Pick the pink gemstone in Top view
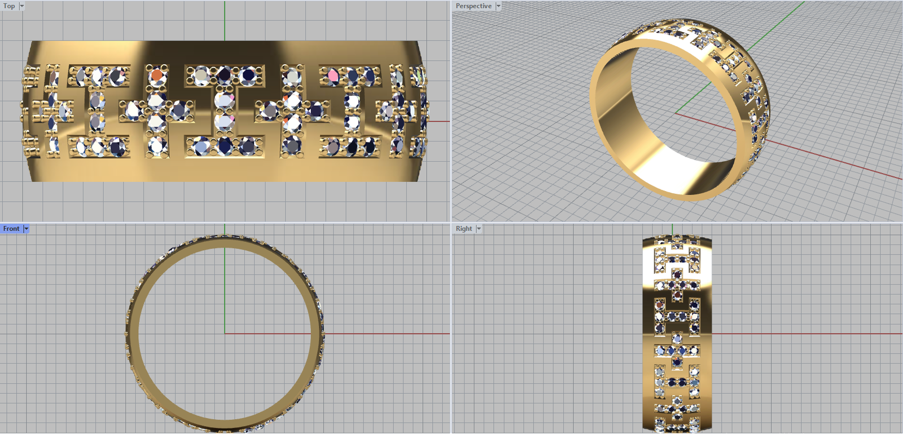Screen dimensions: 903x435 332,75
